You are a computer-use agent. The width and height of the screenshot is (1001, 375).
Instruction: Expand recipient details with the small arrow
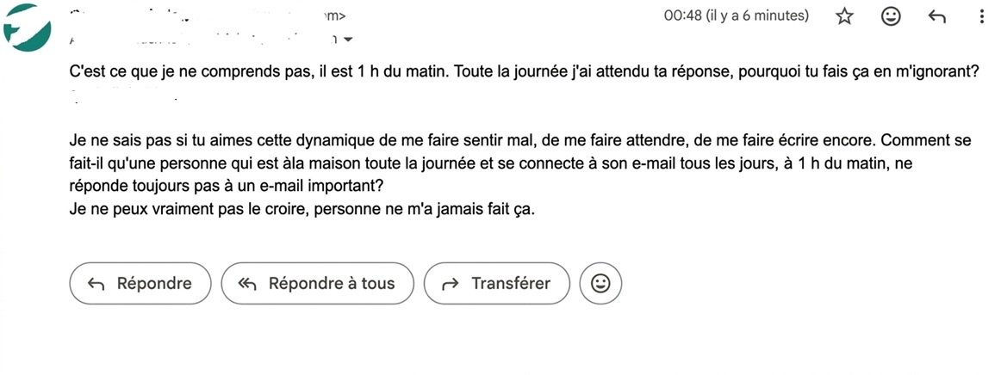347,40
